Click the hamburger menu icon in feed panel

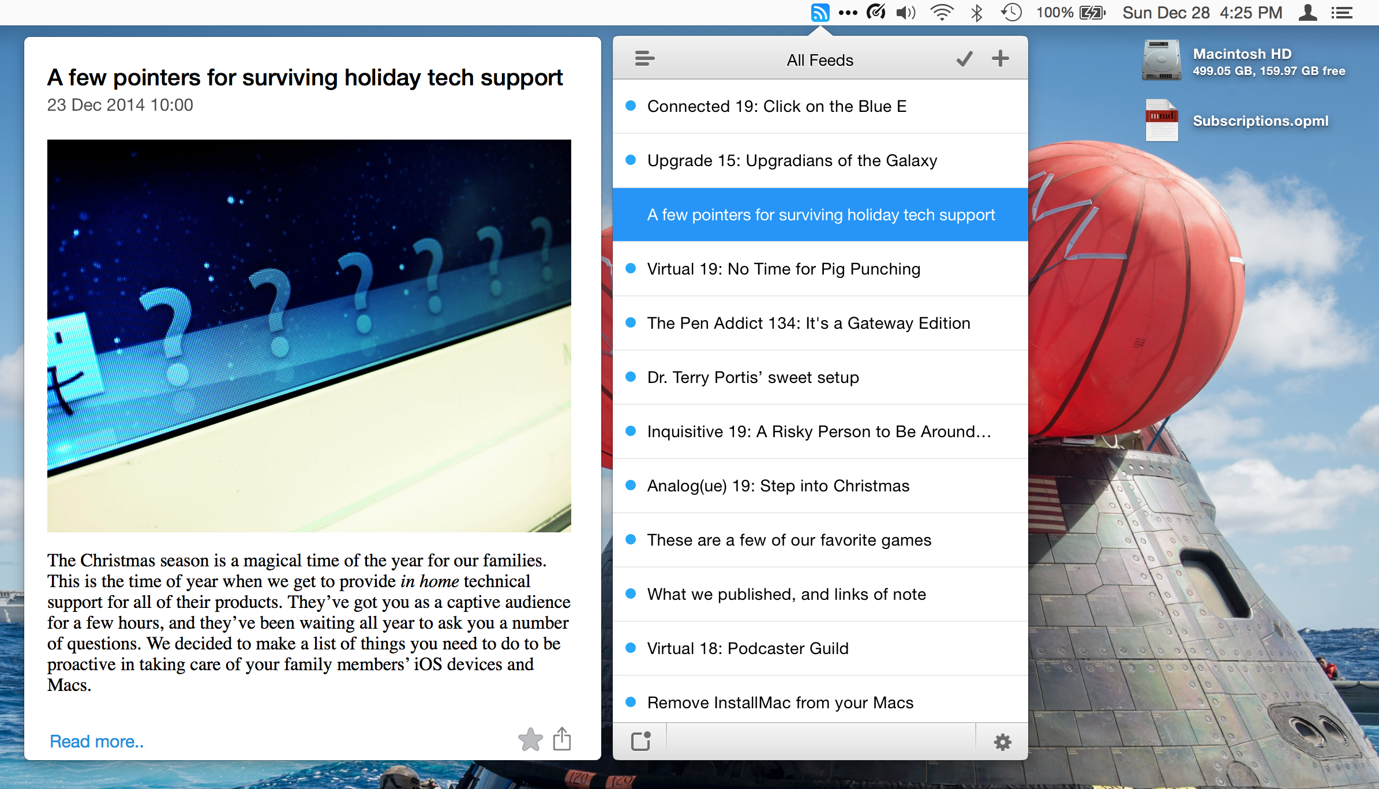pyautogui.click(x=643, y=59)
